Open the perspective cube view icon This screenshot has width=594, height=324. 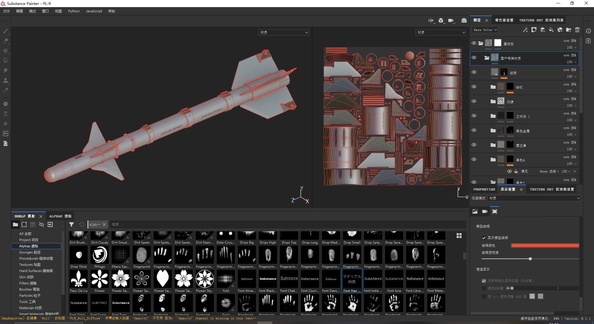pyautogui.click(x=441, y=20)
